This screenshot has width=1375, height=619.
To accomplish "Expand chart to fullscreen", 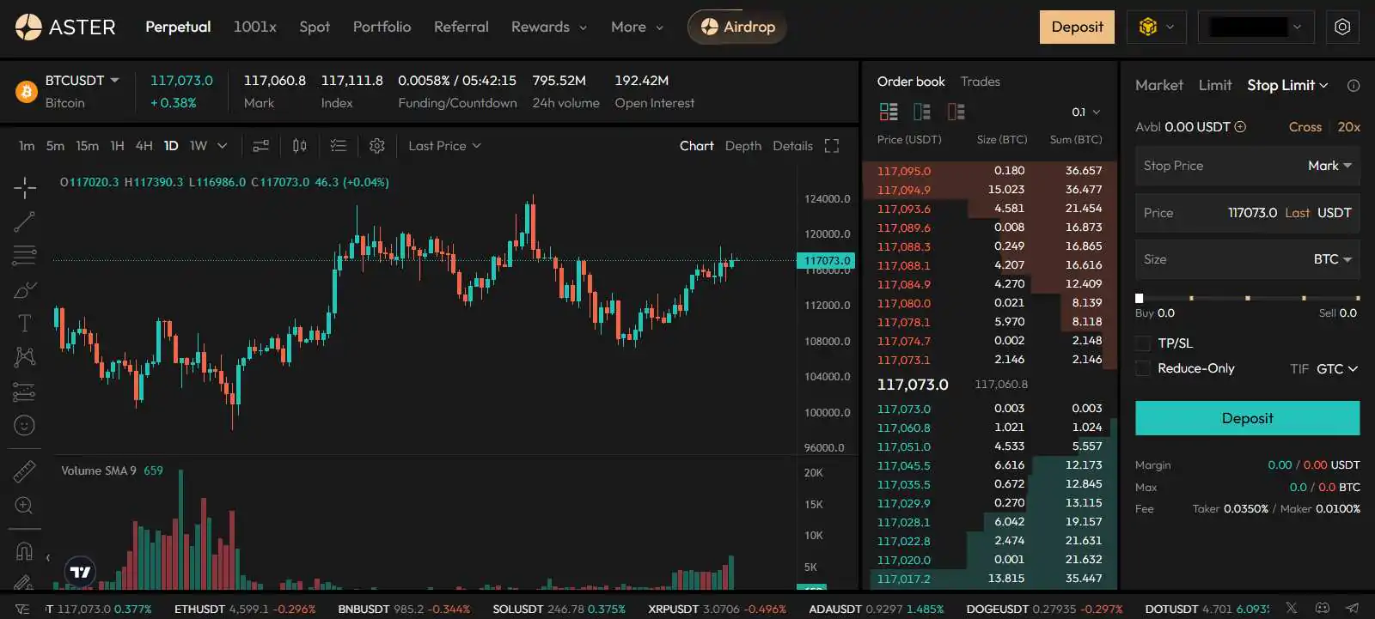I will click(831, 146).
